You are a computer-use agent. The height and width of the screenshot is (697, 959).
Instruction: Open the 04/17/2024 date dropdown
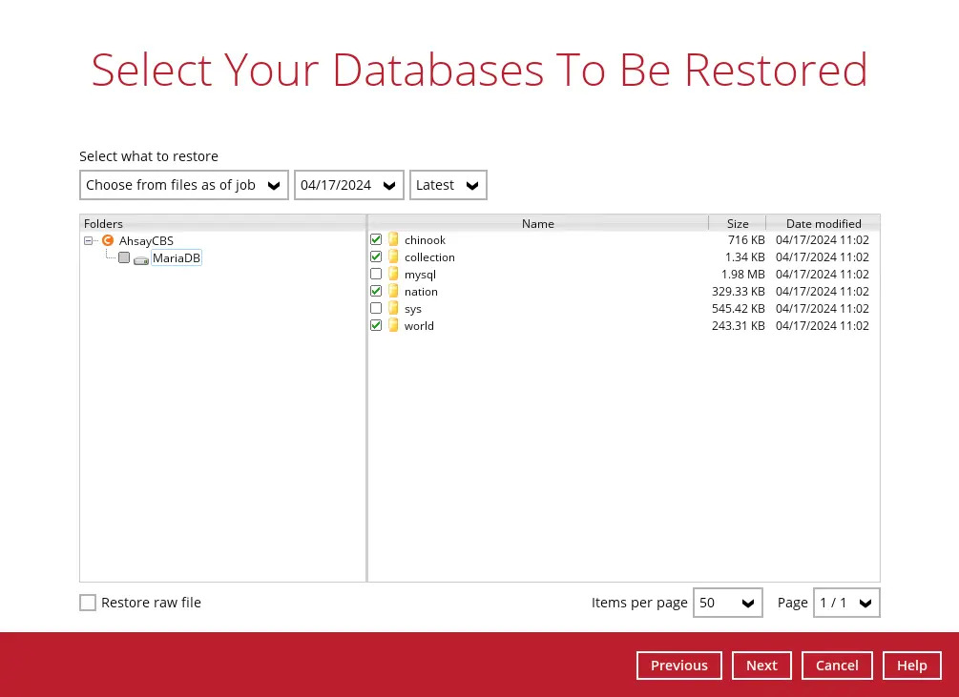[348, 185]
